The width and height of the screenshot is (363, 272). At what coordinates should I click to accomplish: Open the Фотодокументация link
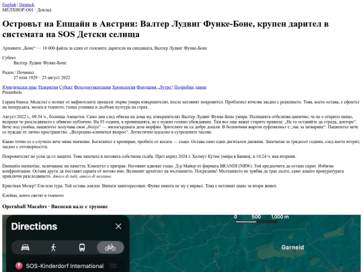[x=92, y=87]
